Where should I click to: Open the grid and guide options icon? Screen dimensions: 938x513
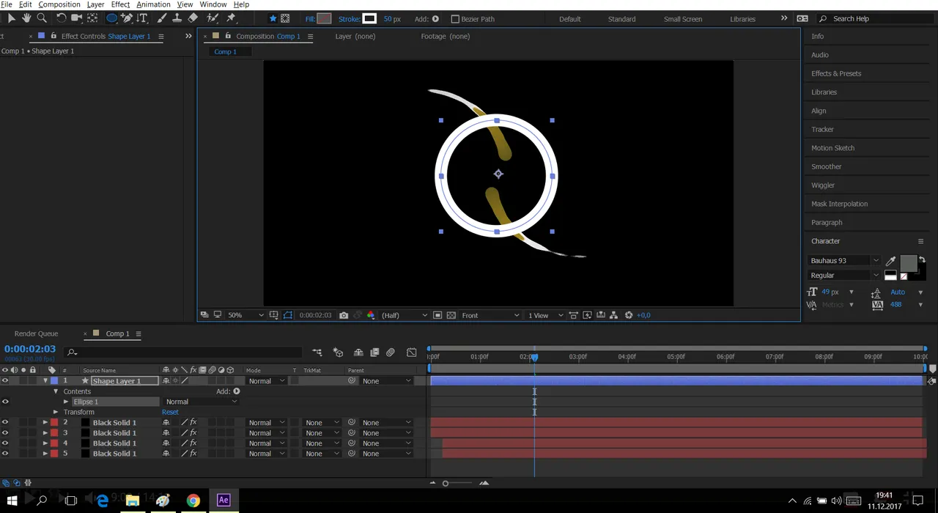pos(273,315)
